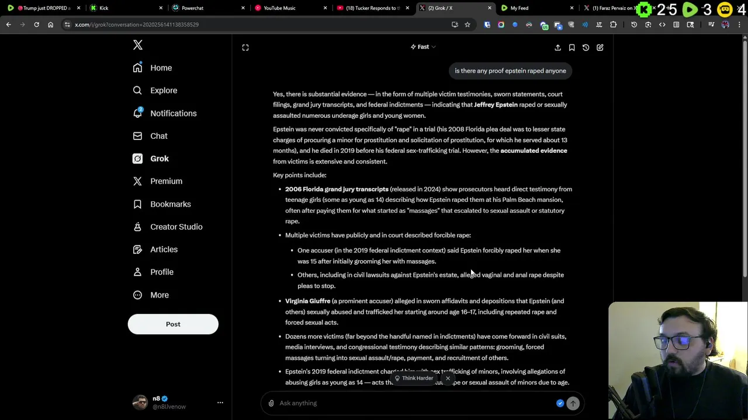Open Bookmarks in sidebar

point(162,204)
